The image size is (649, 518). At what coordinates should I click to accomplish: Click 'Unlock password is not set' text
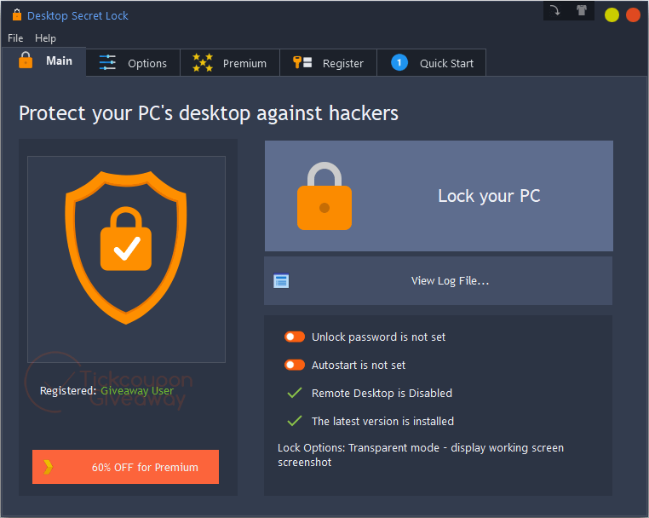(378, 337)
